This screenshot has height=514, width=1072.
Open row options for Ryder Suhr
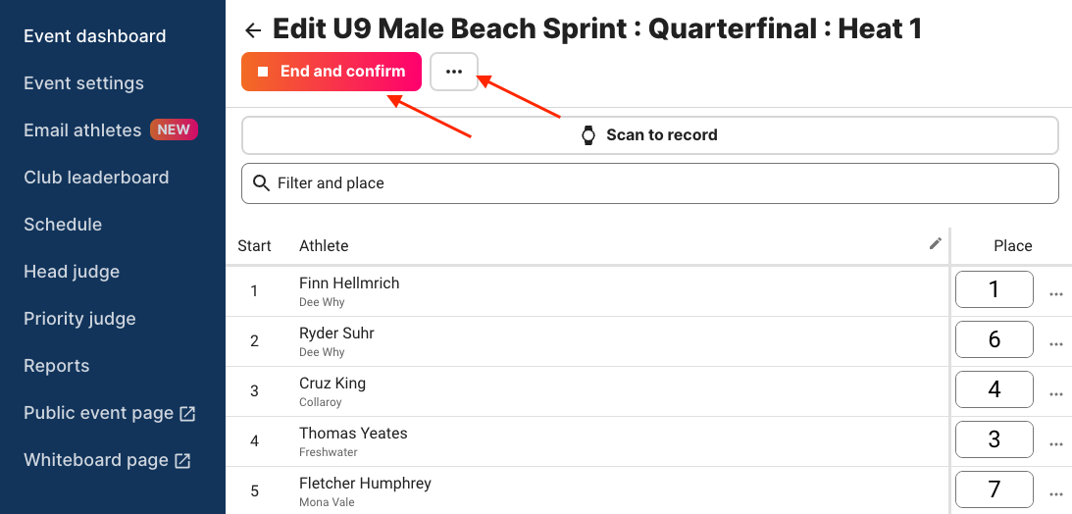(1056, 344)
